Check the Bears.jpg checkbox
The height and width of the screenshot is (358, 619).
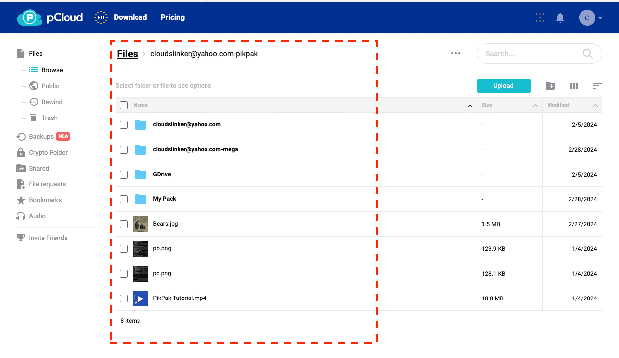[124, 224]
